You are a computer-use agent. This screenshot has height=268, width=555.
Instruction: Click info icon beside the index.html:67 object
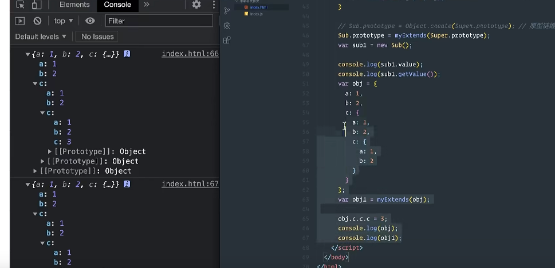(127, 185)
